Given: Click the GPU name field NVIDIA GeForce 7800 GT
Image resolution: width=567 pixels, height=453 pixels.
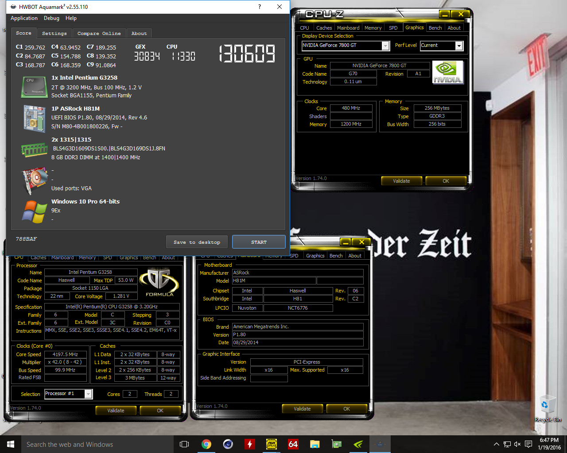Looking at the screenshot, I should 380,65.
